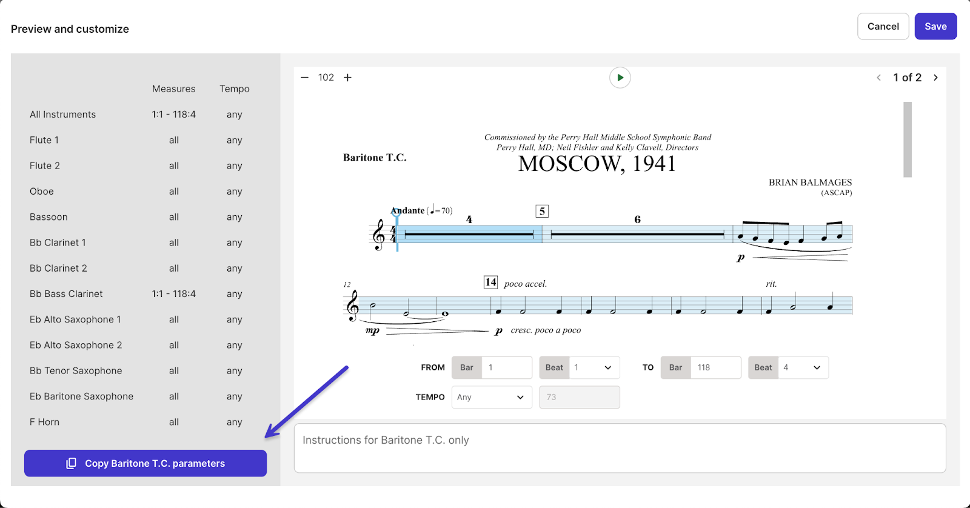
Task: Zoom in with the plus icon
Action: click(x=347, y=78)
